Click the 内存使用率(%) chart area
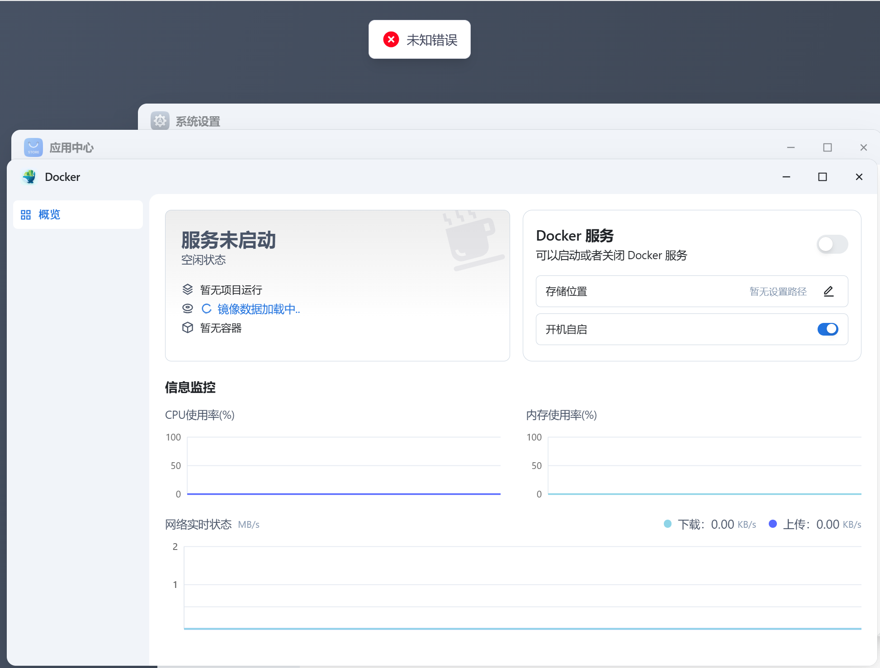 (x=705, y=465)
